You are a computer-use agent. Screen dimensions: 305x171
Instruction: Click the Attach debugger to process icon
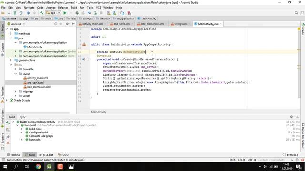tap(95, 13)
